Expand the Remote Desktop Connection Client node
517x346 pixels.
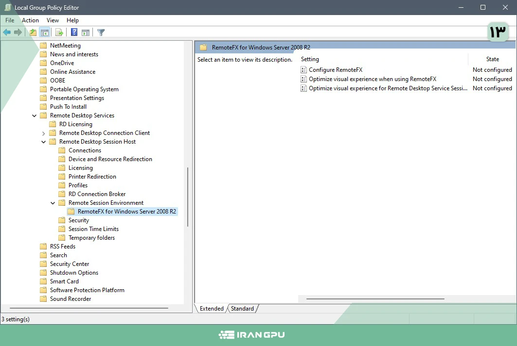coord(43,133)
